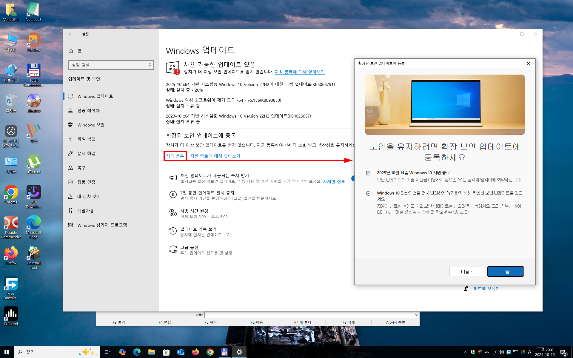Select the Chrome desktop shortcut
Image resolution: width=573 pixels, height=358 pixels.
coord(11,195)
